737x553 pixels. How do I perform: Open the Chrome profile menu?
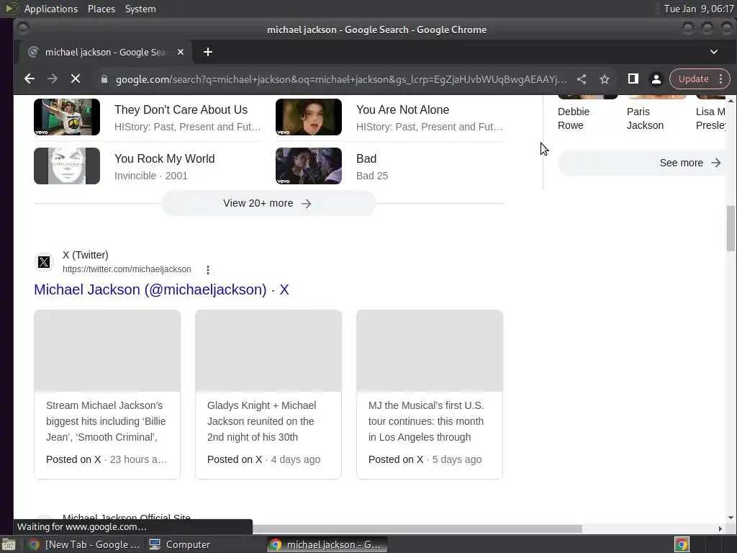(x=656, y=79)
